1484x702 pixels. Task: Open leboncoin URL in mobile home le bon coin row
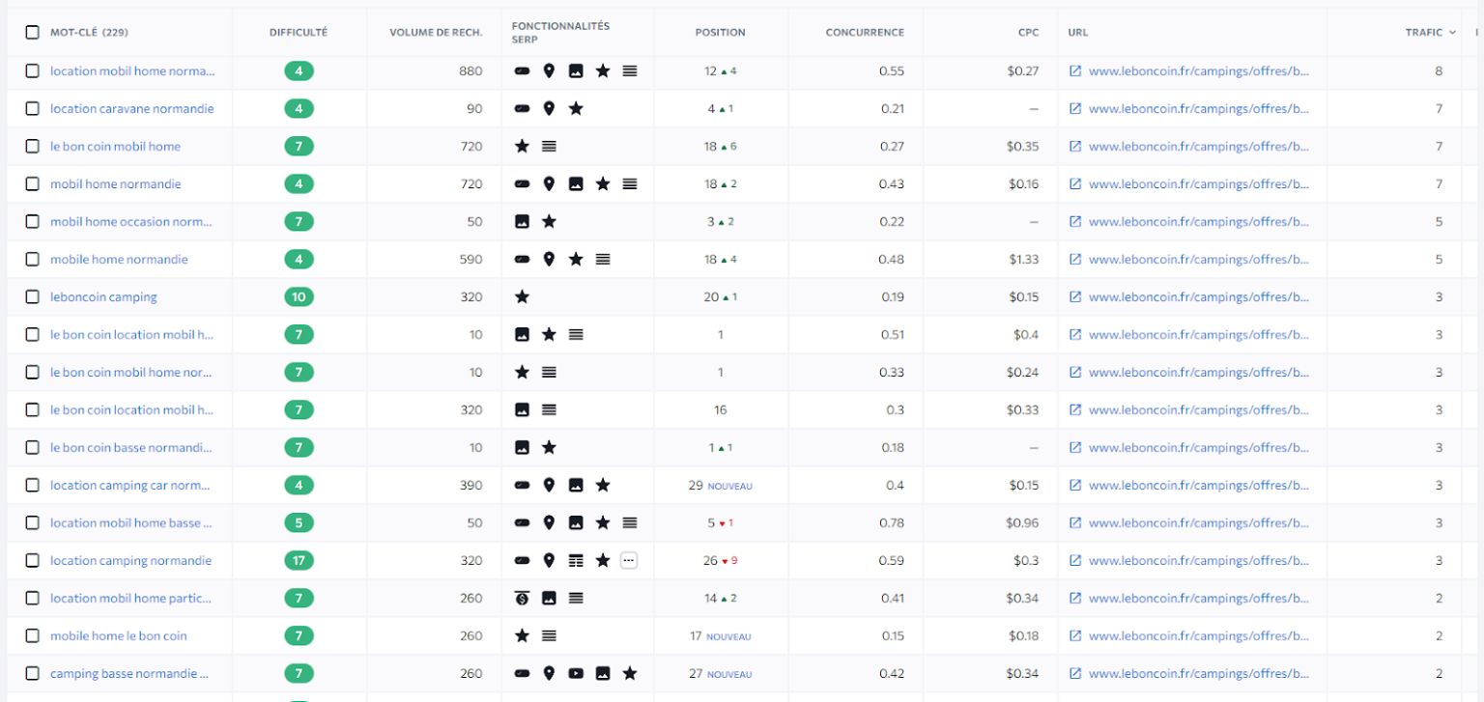(1199, 636)
